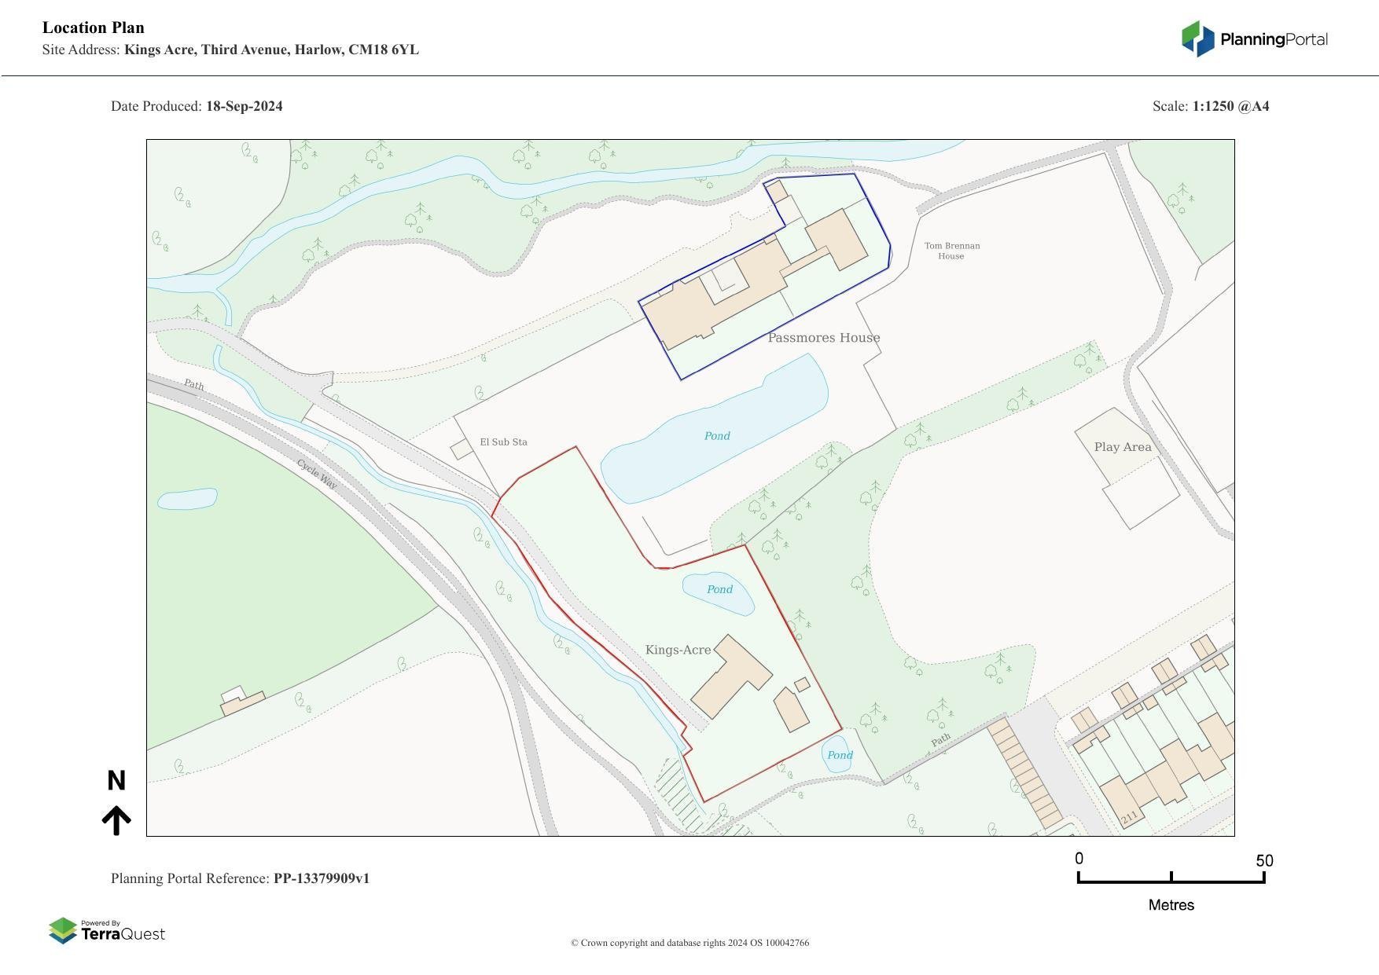Click the Pond label below Passmores House
The image size is (1379, 975).
pos(716,436)
